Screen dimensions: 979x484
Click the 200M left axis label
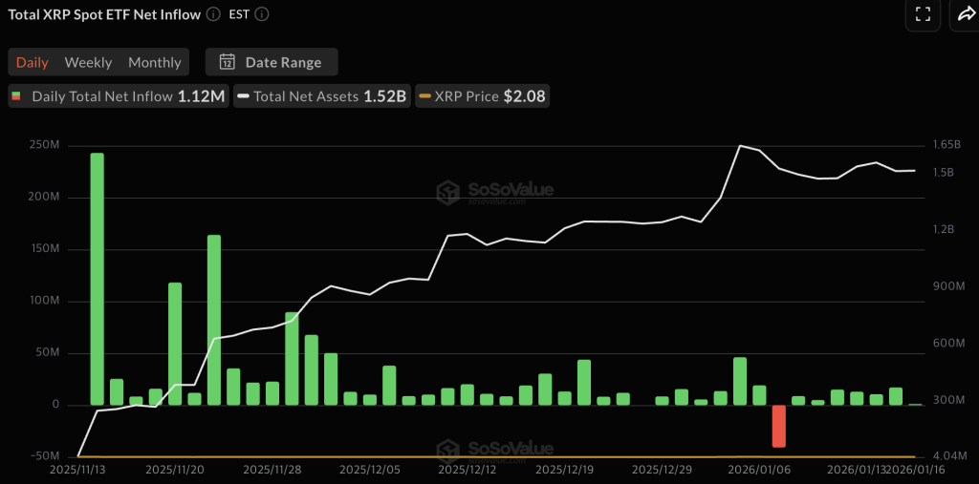pos(43,197)
